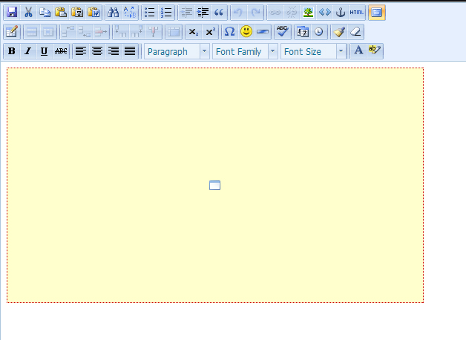Click the Outdent icon
This screenshot has height=340, width=466.
(186, 13)
